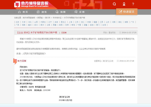Select 广西 province link
Viewport: 151px width, 107px height.
pyautogui.click(x=17, y=25)
